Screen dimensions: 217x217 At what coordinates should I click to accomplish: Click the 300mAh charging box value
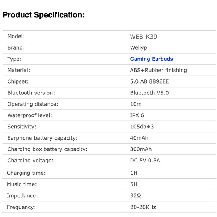[x=141, y=149]
